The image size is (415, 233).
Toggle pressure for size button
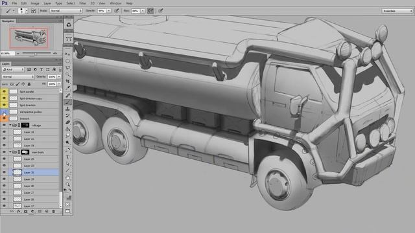(160, 11)
